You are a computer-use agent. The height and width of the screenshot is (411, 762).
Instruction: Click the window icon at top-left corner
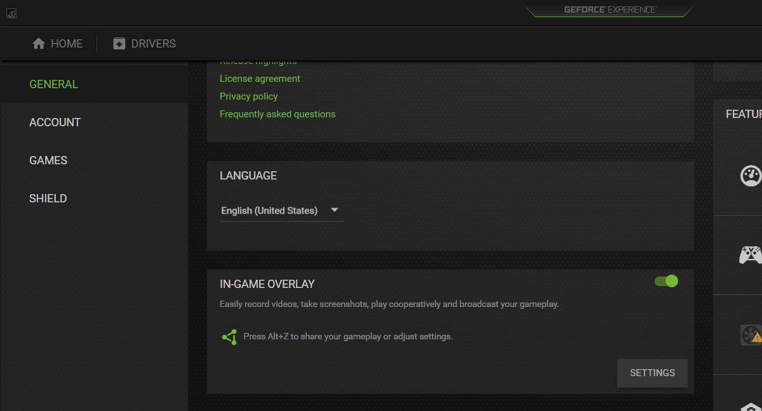11,13
